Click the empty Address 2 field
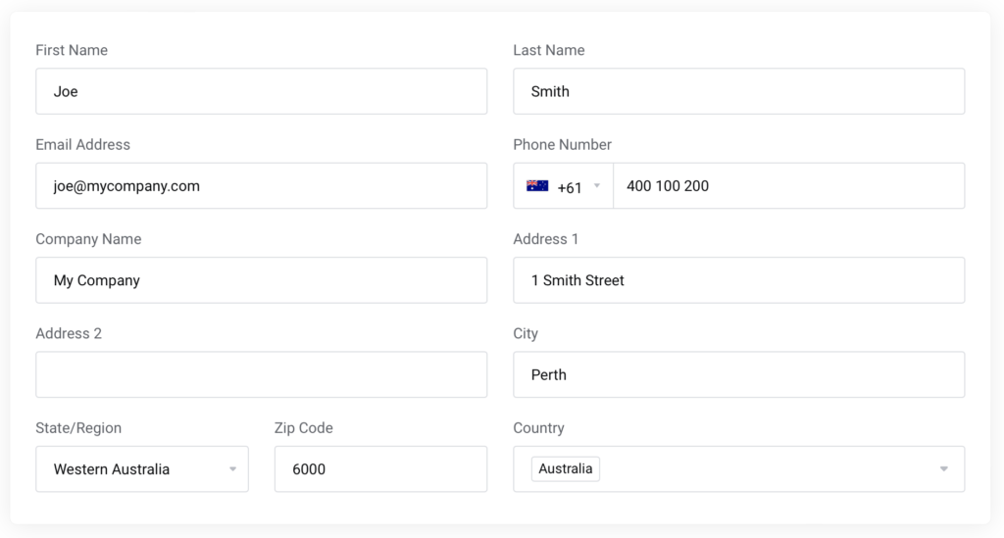The width and height of the screenshot is (1004, 538). pos(261,374)
